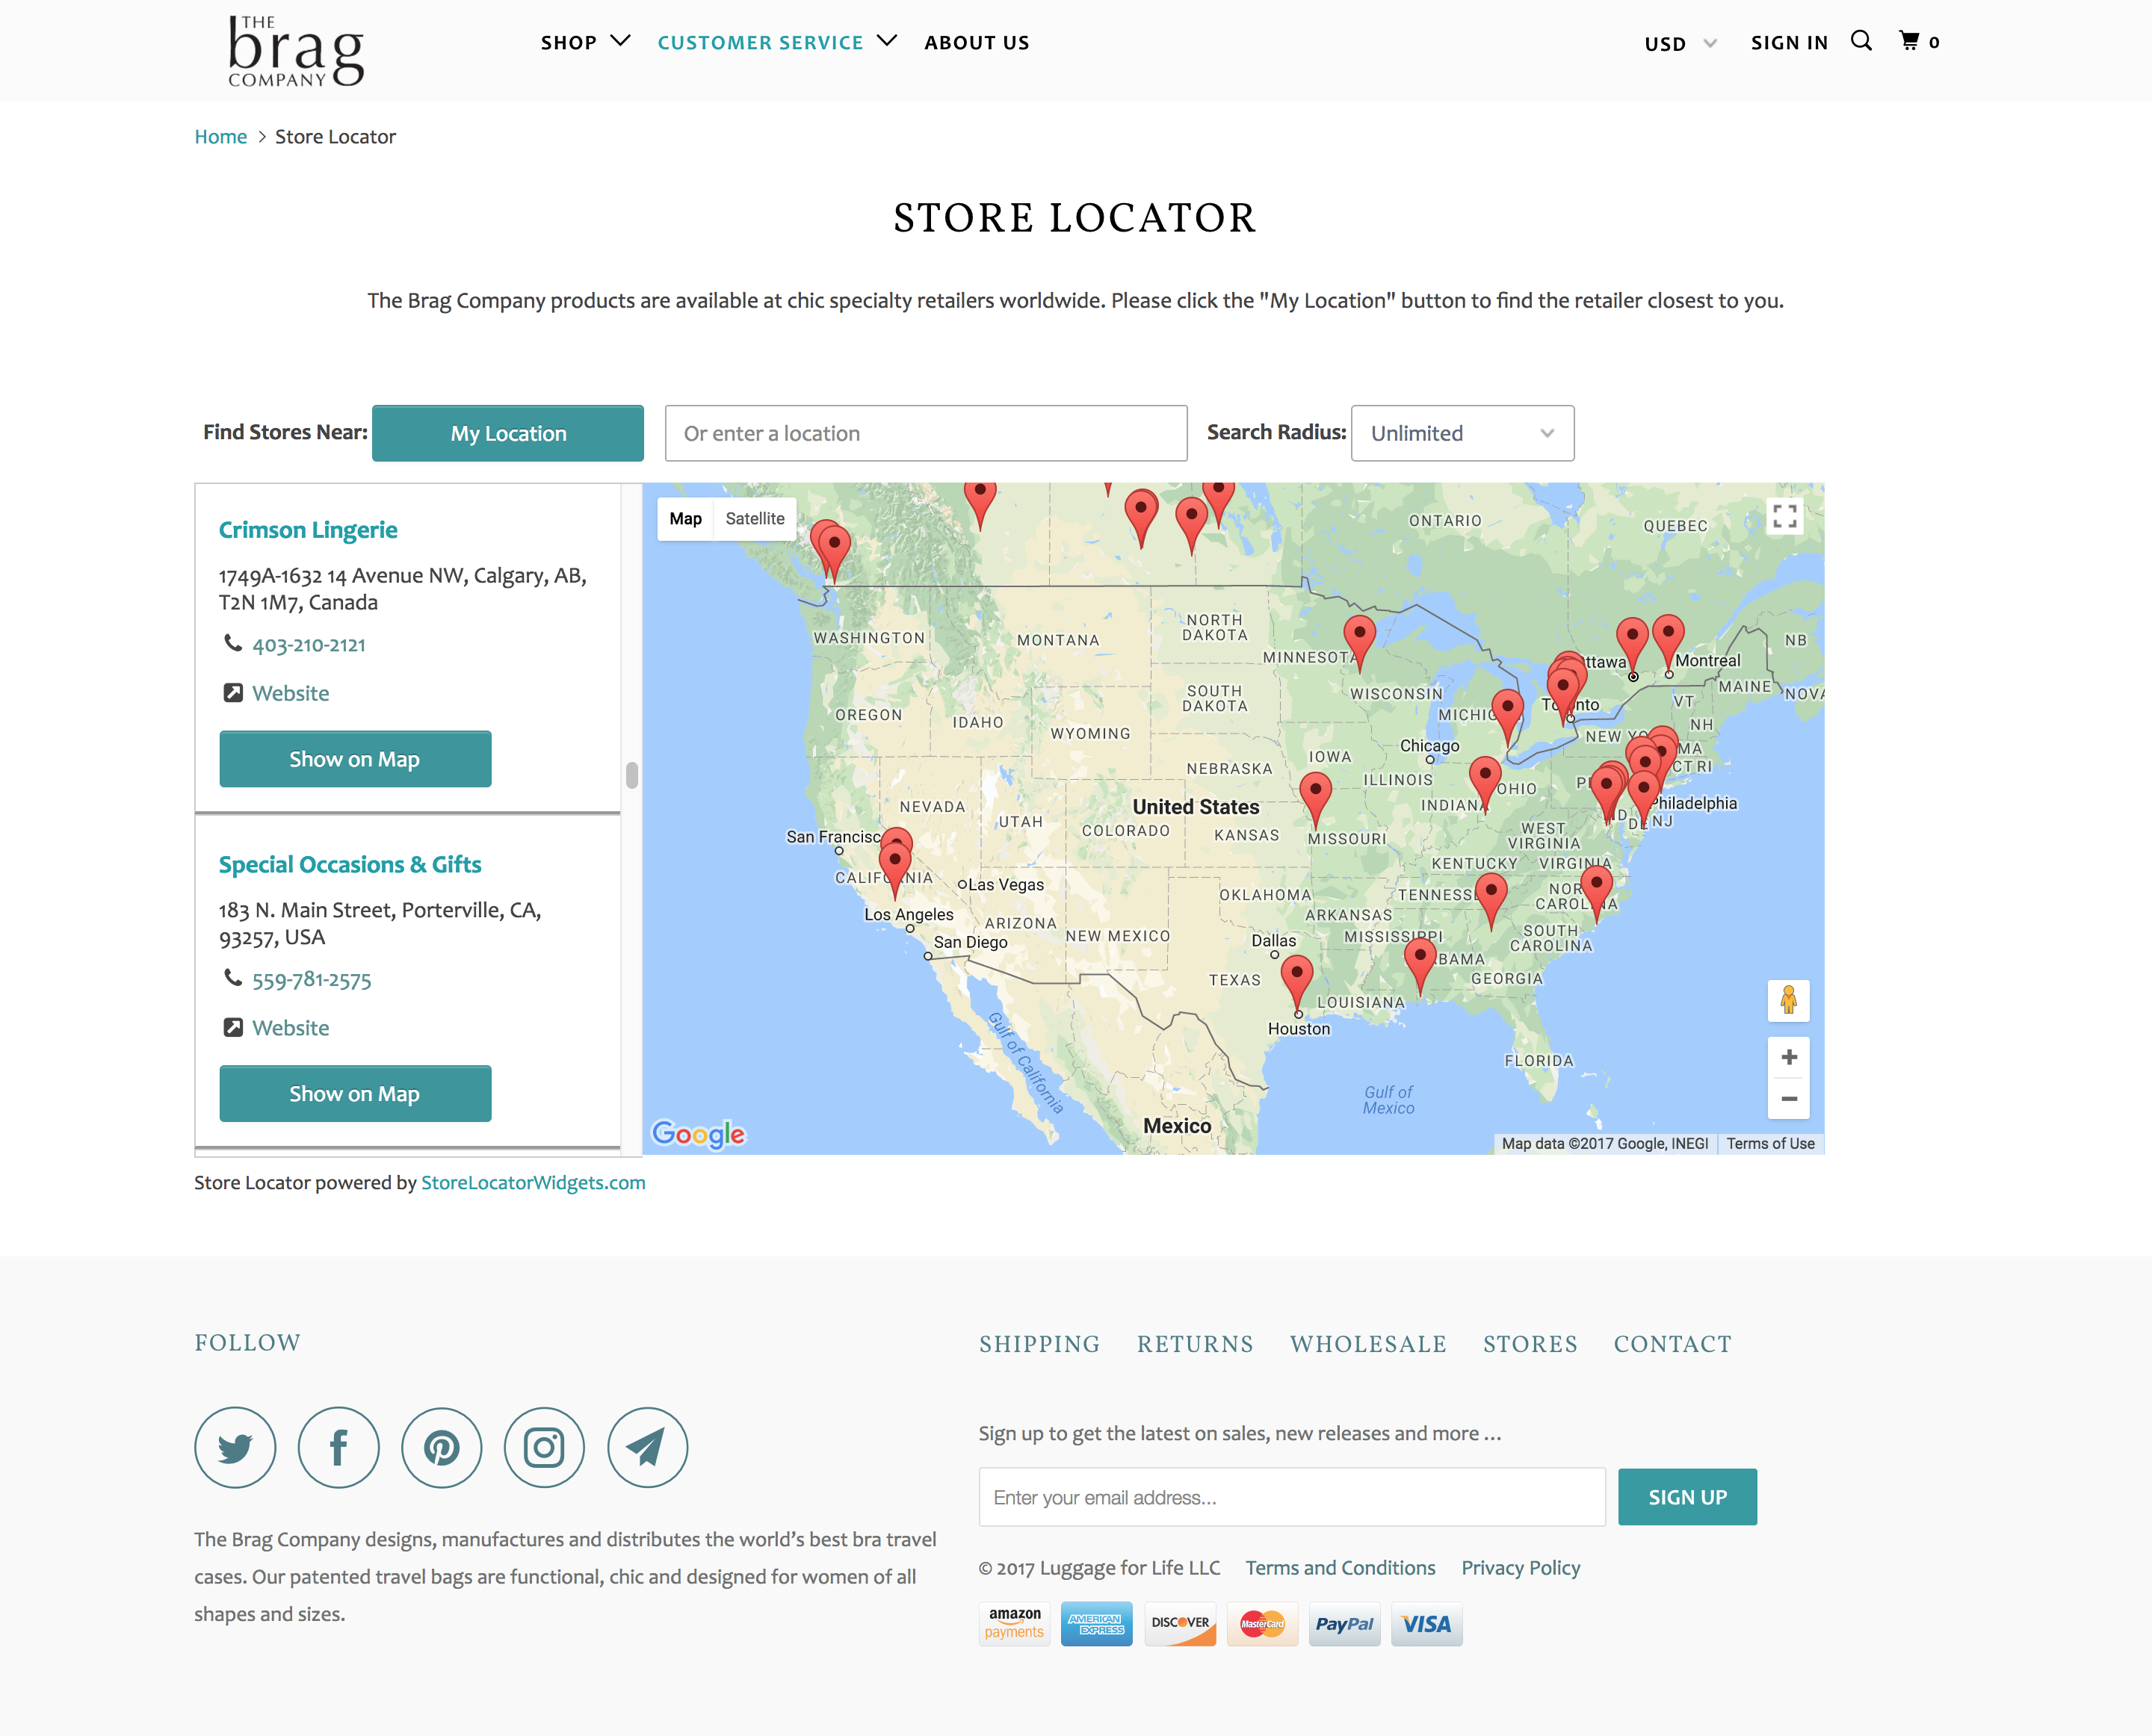The image size is (2152, 1736).
Task: Click Show on Map for Crimson Lingerie
Action: pyautogui.click(x=355, y=759)
